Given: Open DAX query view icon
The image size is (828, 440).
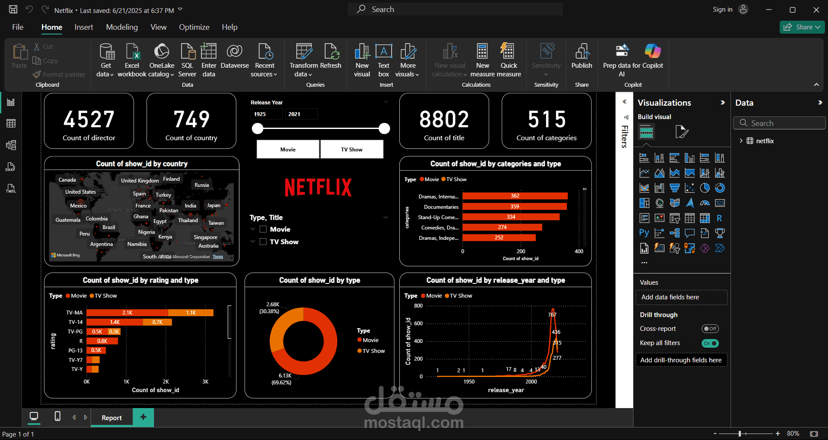Looking at the screenshot, I should pos(11,167).
